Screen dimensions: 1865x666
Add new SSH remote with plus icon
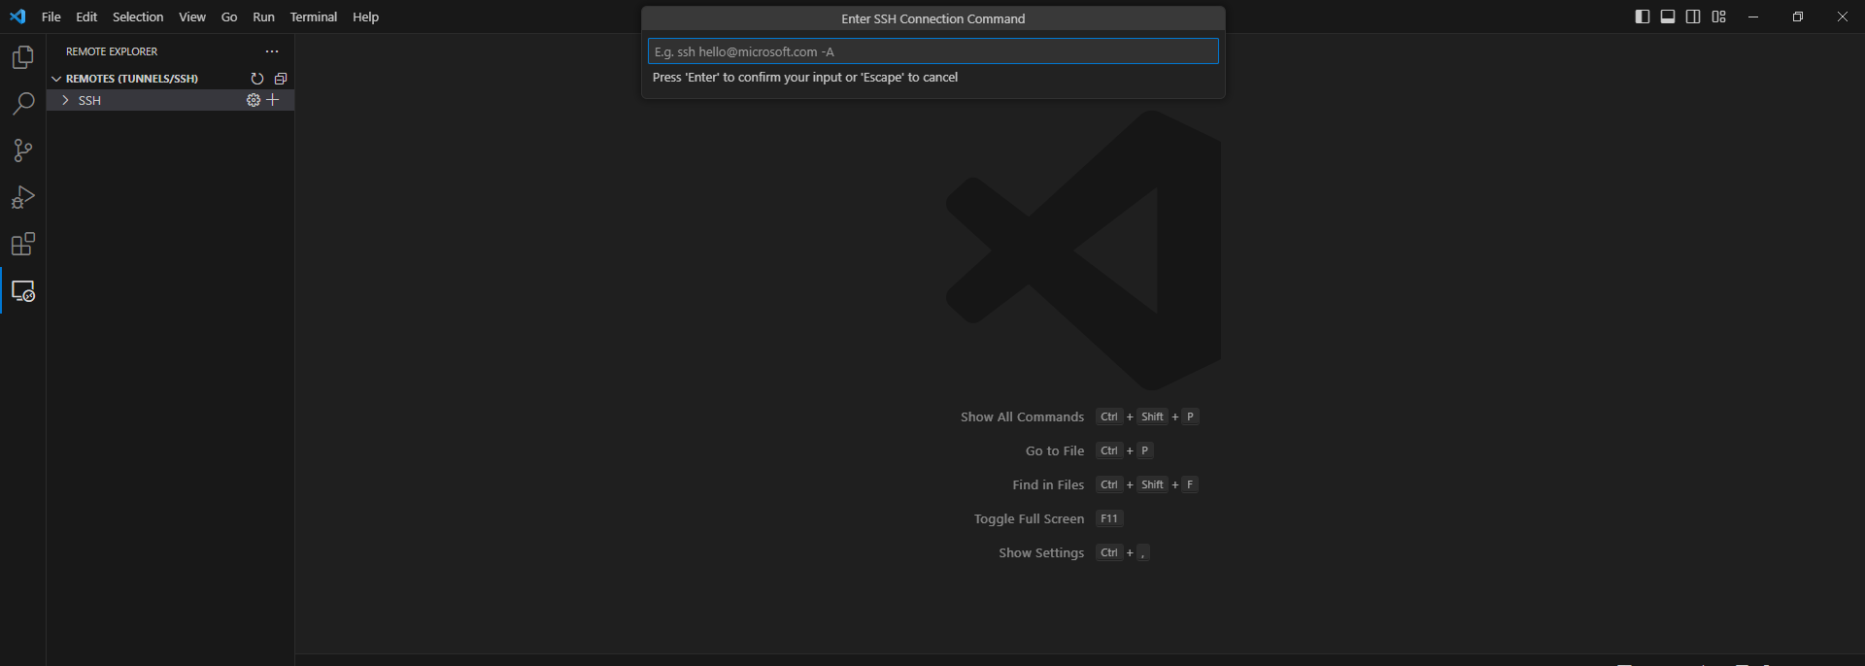point(273,100)
